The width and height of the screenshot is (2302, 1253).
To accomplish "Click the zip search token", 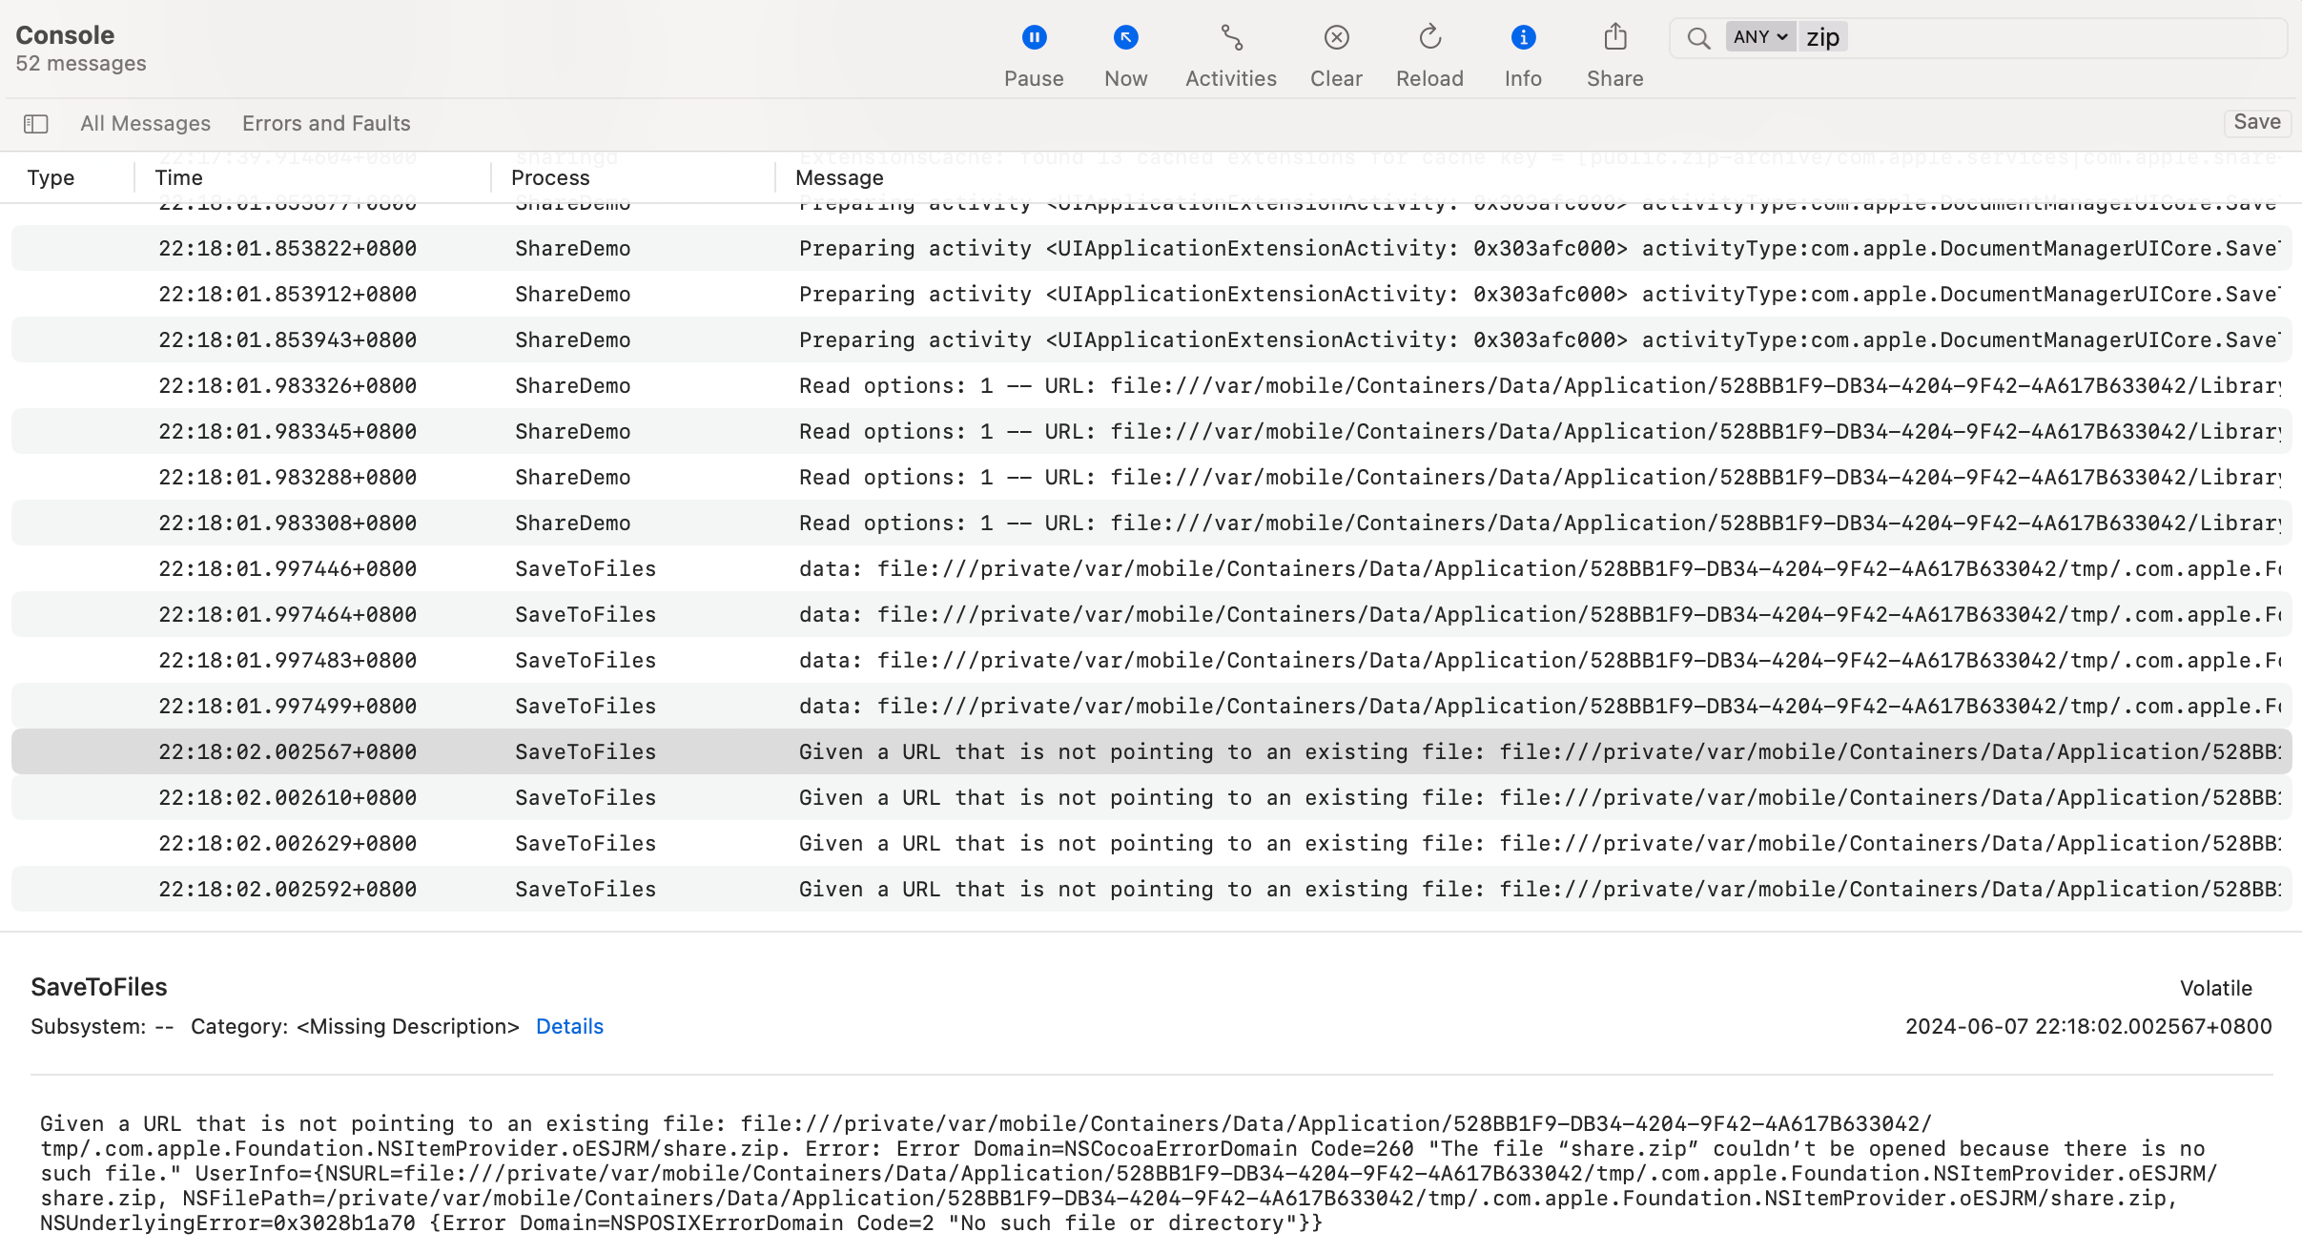I will click(1823, 37).
